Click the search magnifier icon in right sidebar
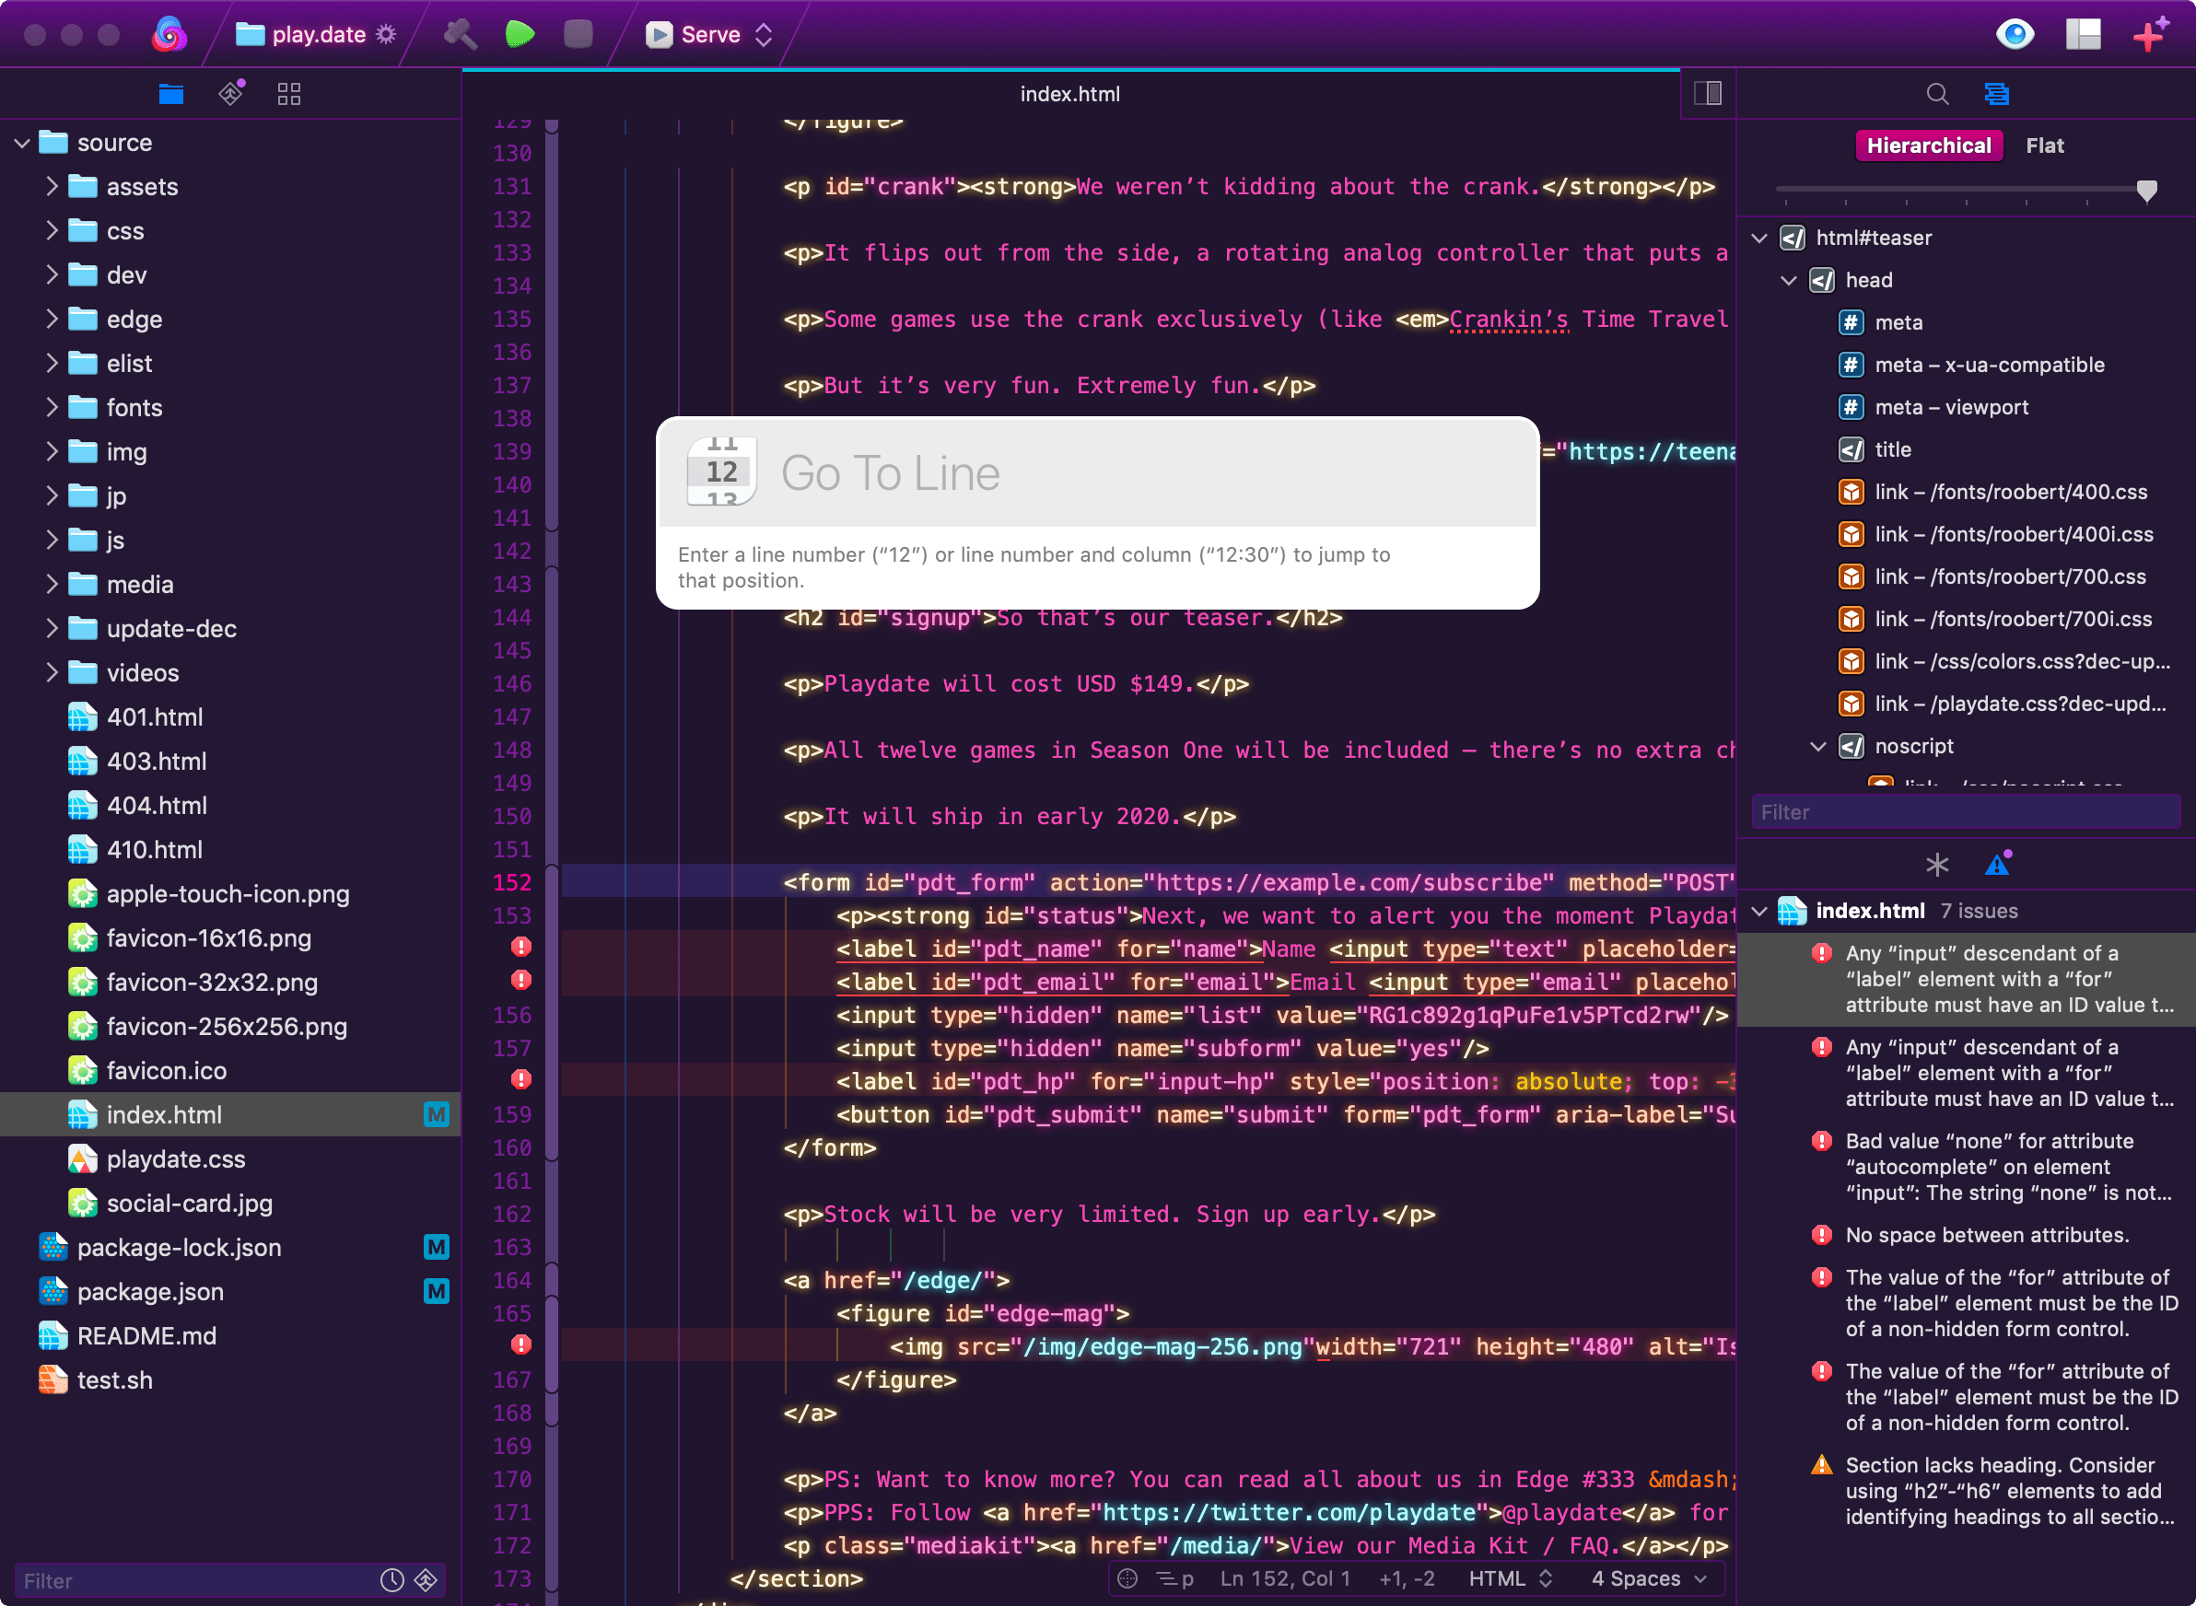This screenshot has width=2196, height=1606. [1937, 93]
